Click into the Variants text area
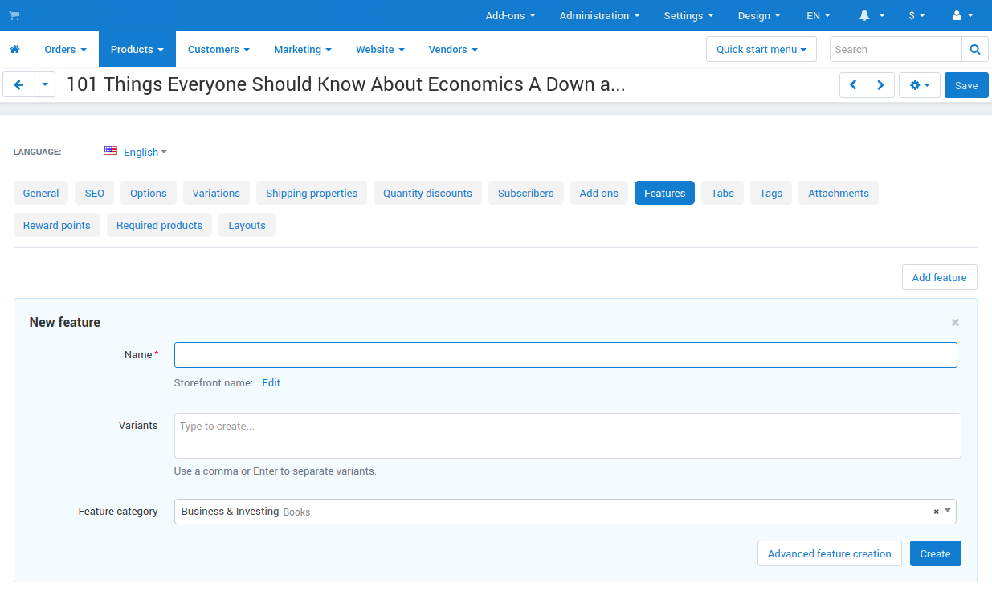This screenshot has width=992, height=600. tap(568, 435)
